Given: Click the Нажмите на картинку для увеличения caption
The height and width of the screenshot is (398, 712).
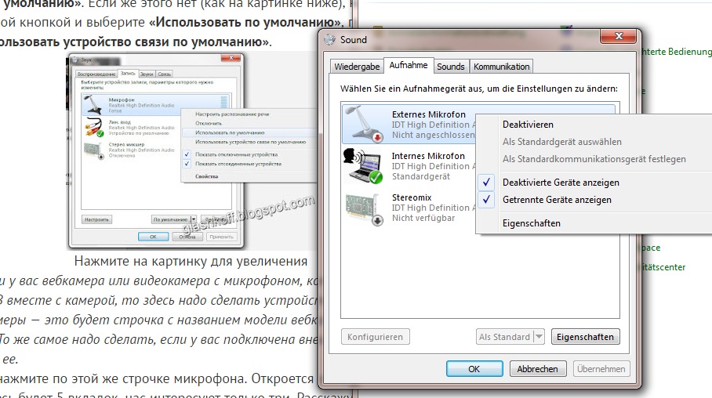Looking at the screenshot, I should click(191, 262).
